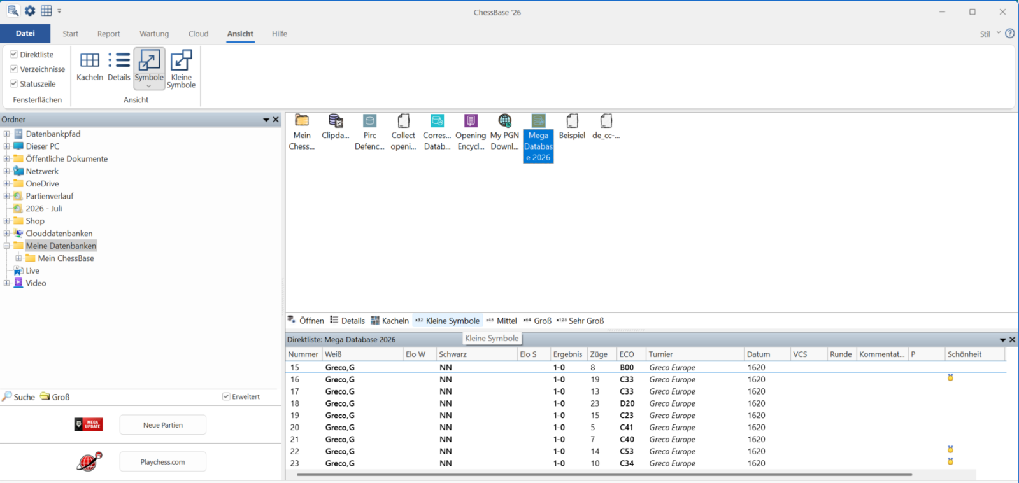1019x483 pixels.
Task: Select the 2026 - Juli history entry
Action: (x=43, y=208)
